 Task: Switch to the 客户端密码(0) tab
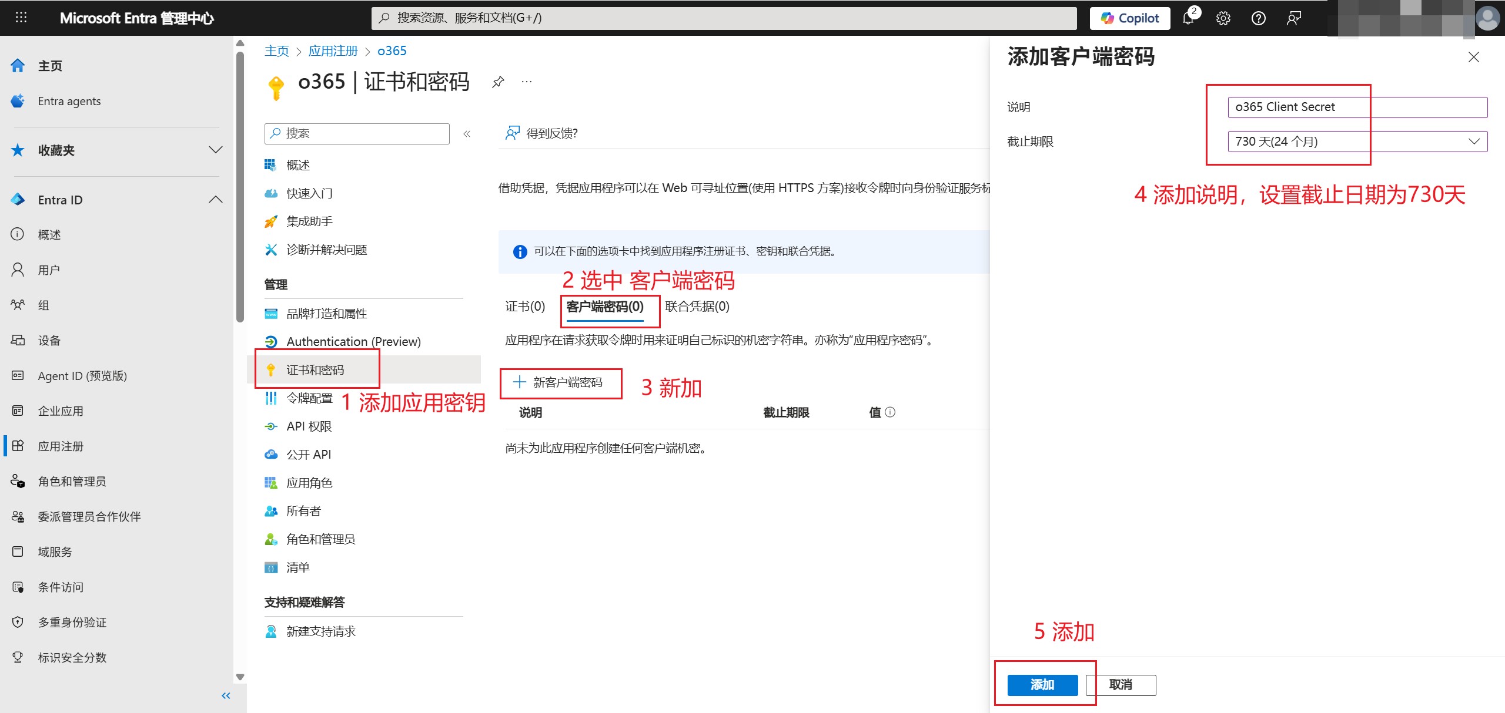[x=605, y=307]
